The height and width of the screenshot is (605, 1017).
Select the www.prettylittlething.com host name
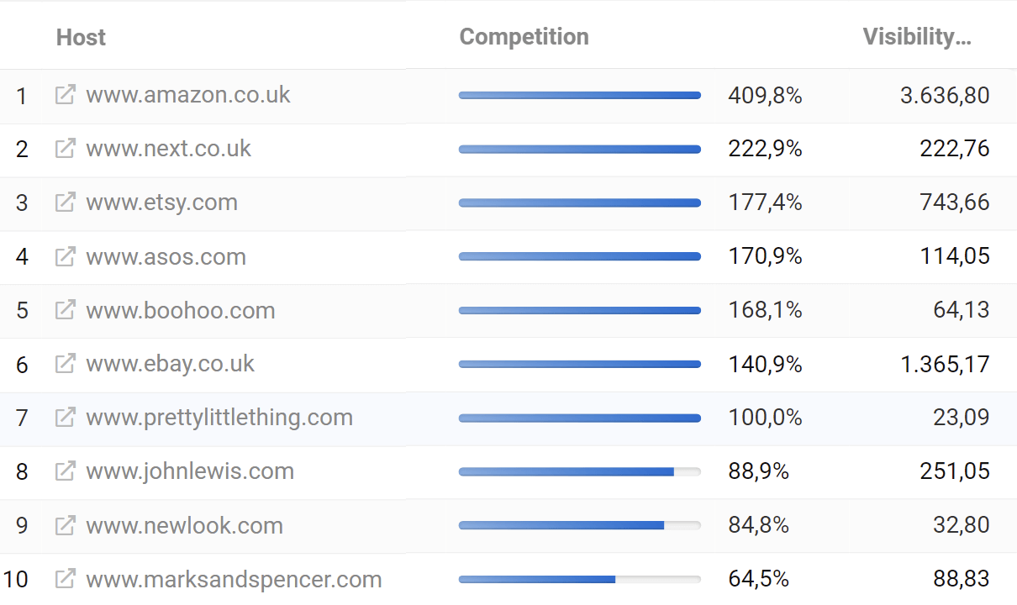[219, 418]
